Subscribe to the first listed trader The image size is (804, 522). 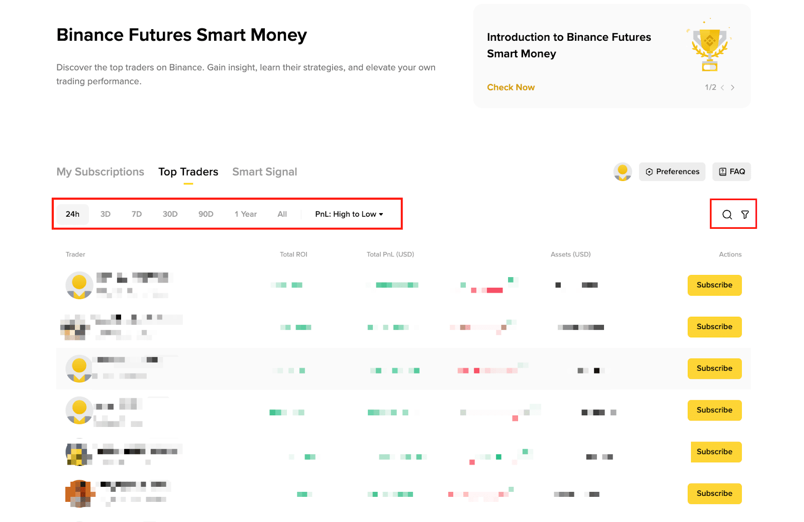click(715, 285)
